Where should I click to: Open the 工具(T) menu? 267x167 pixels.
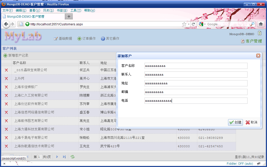point(76,11)
